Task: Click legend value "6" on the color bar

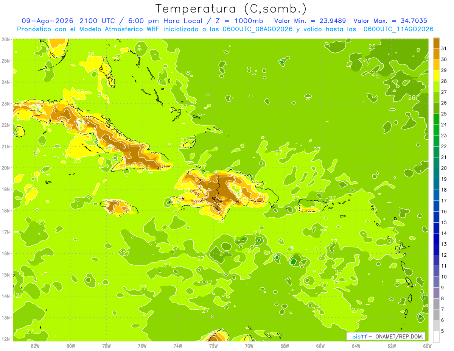Action: (442, 320)
